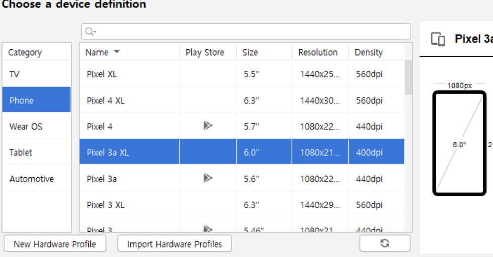The height and width of the screenshot is (257, 493).
Task: Select the Pixel 4 device name
Action: [100, 126]
